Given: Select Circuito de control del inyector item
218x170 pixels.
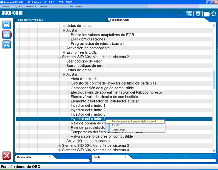Looking at the screenshot, I should (113, 83).
